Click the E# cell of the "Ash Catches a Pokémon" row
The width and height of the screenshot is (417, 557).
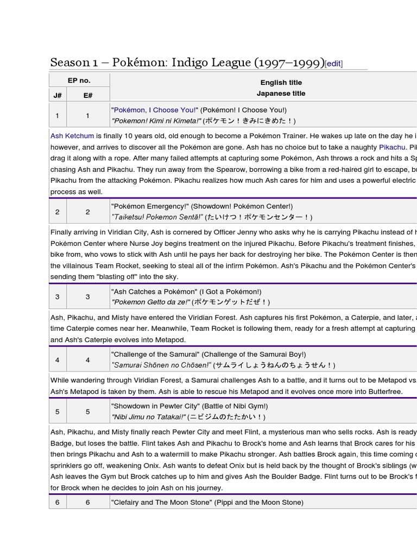tap(88, 297)
